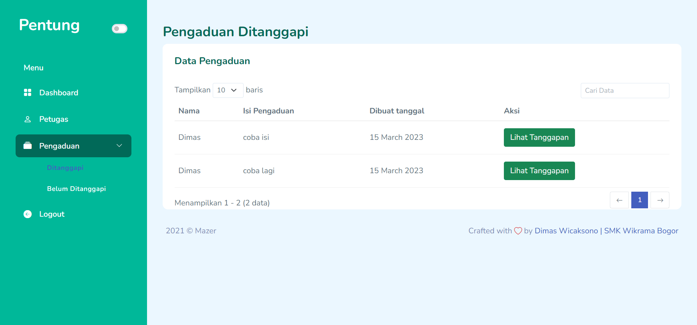Click the Pentung logo title
Image resolution: width=697 pixels, height=325 pixels.
pyautogui.click(x=49, y=25)
